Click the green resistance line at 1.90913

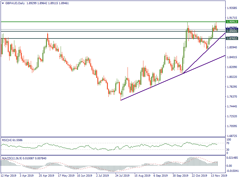tap(90, 22)
